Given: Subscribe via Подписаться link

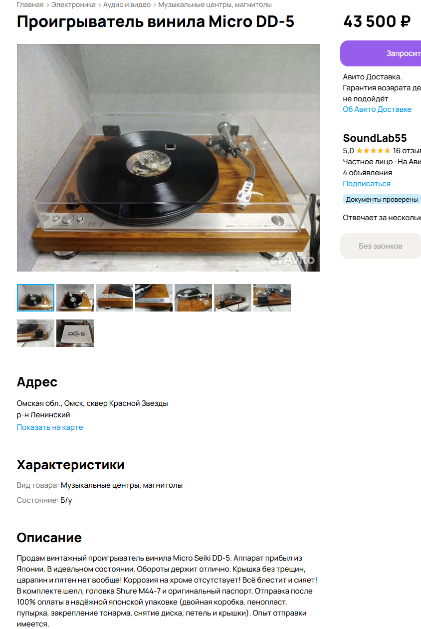Looking at the screenshot, I should [367, 184].
